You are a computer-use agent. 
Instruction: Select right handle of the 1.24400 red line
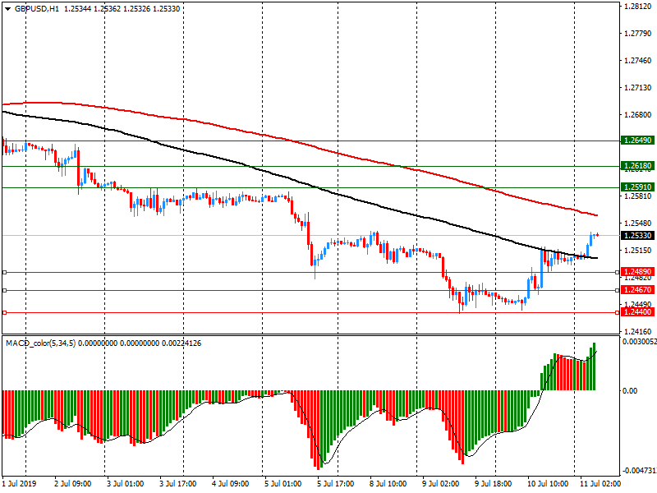tap(618, 313)
